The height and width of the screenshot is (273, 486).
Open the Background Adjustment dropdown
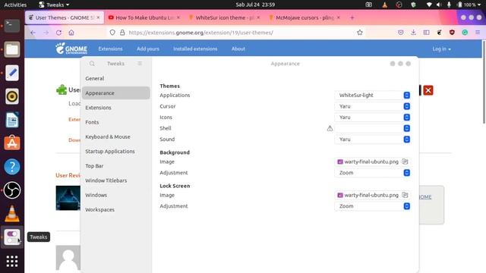pyautogui.click(x=373, y=173)
